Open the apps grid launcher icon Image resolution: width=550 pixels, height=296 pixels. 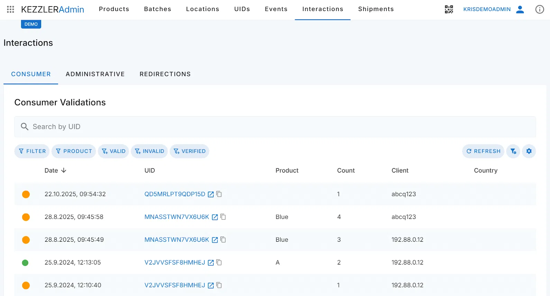[10, 9]
